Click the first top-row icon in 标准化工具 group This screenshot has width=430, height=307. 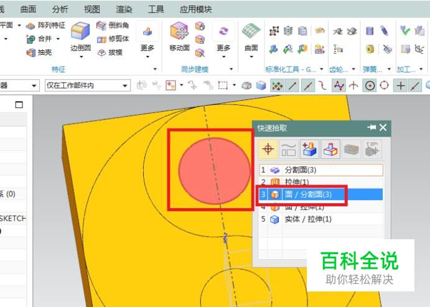[x=274, y=31]
